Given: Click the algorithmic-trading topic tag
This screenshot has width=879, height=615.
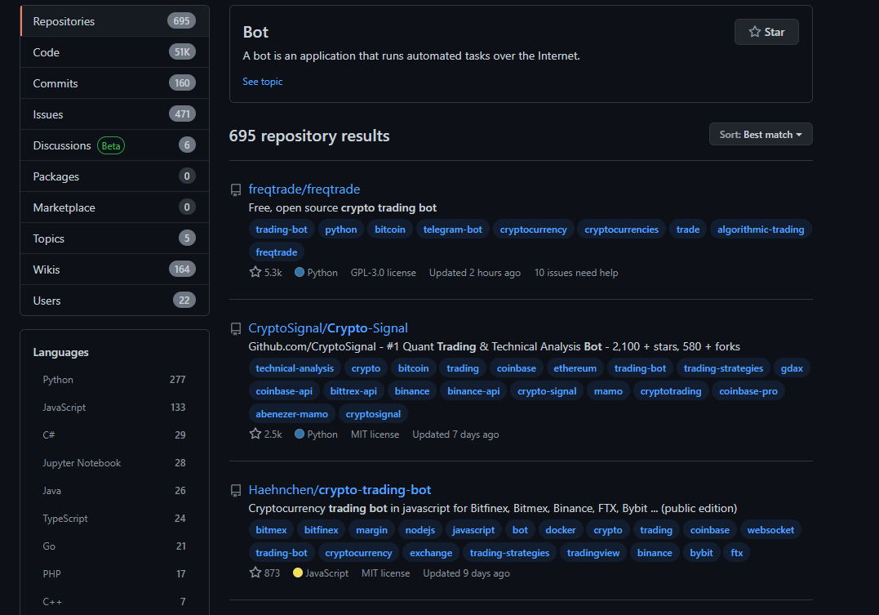Looking at the screenshot, I should tap(761, 230).
